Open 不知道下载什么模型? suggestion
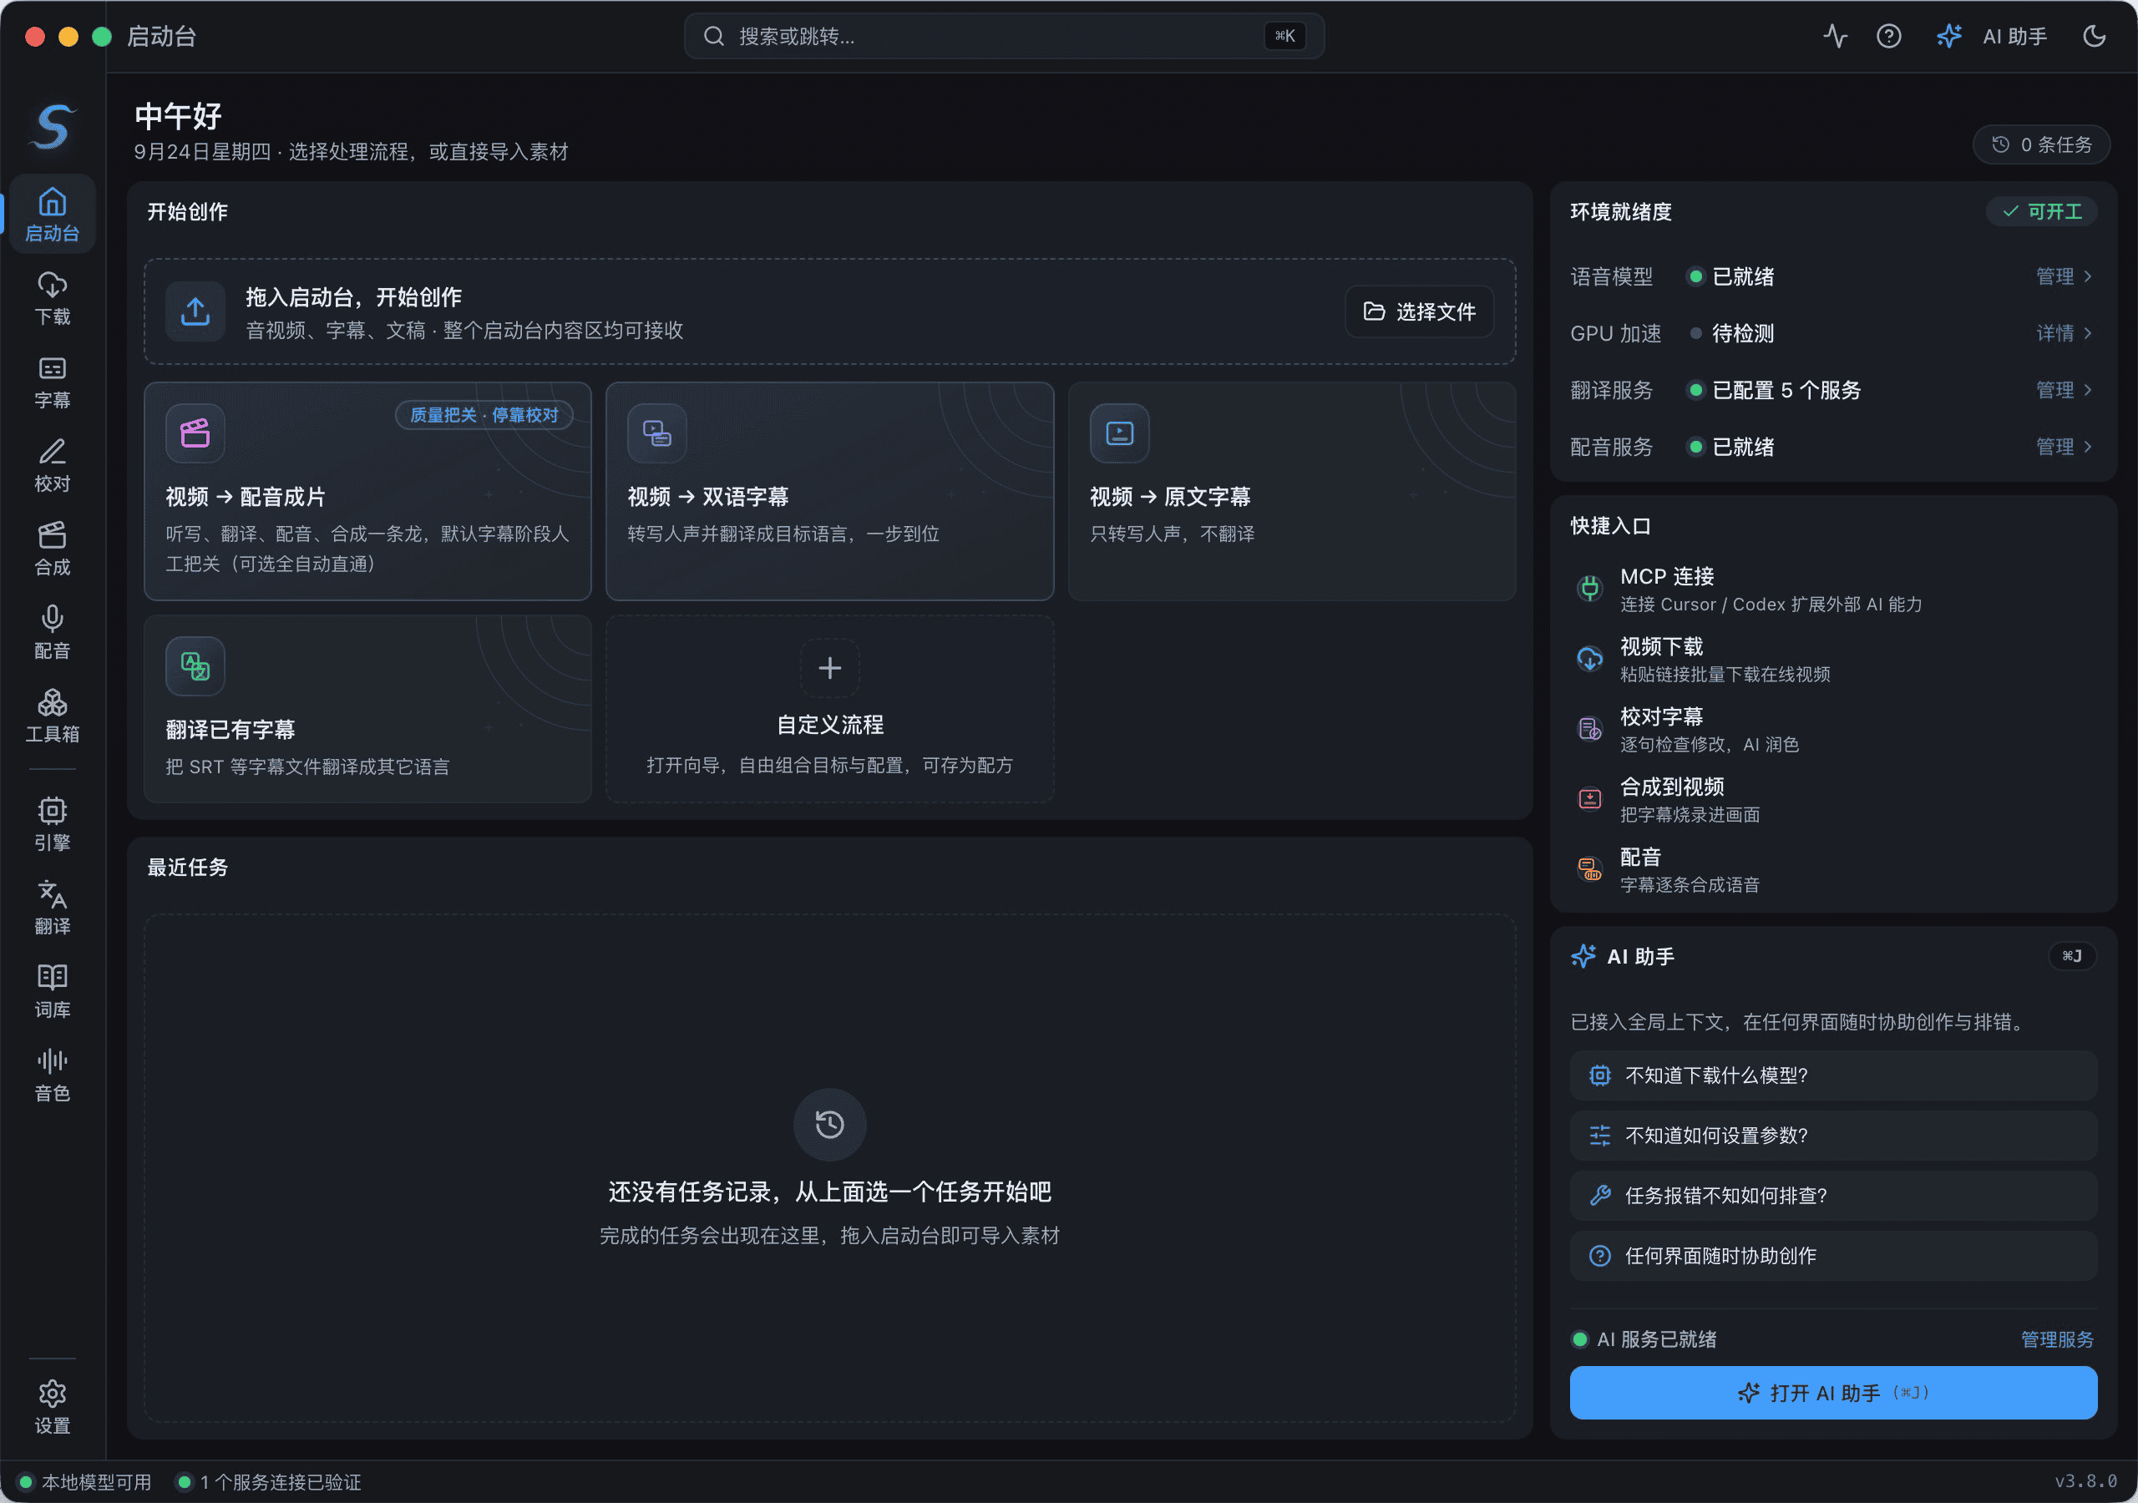 1832,1075
